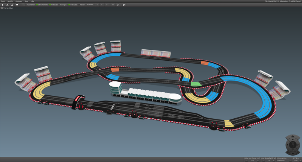Image resolution: width=302 pixels, height=162 pixels.
Task: Click the circular refresh arrow icon
Action: pos(12,5)
